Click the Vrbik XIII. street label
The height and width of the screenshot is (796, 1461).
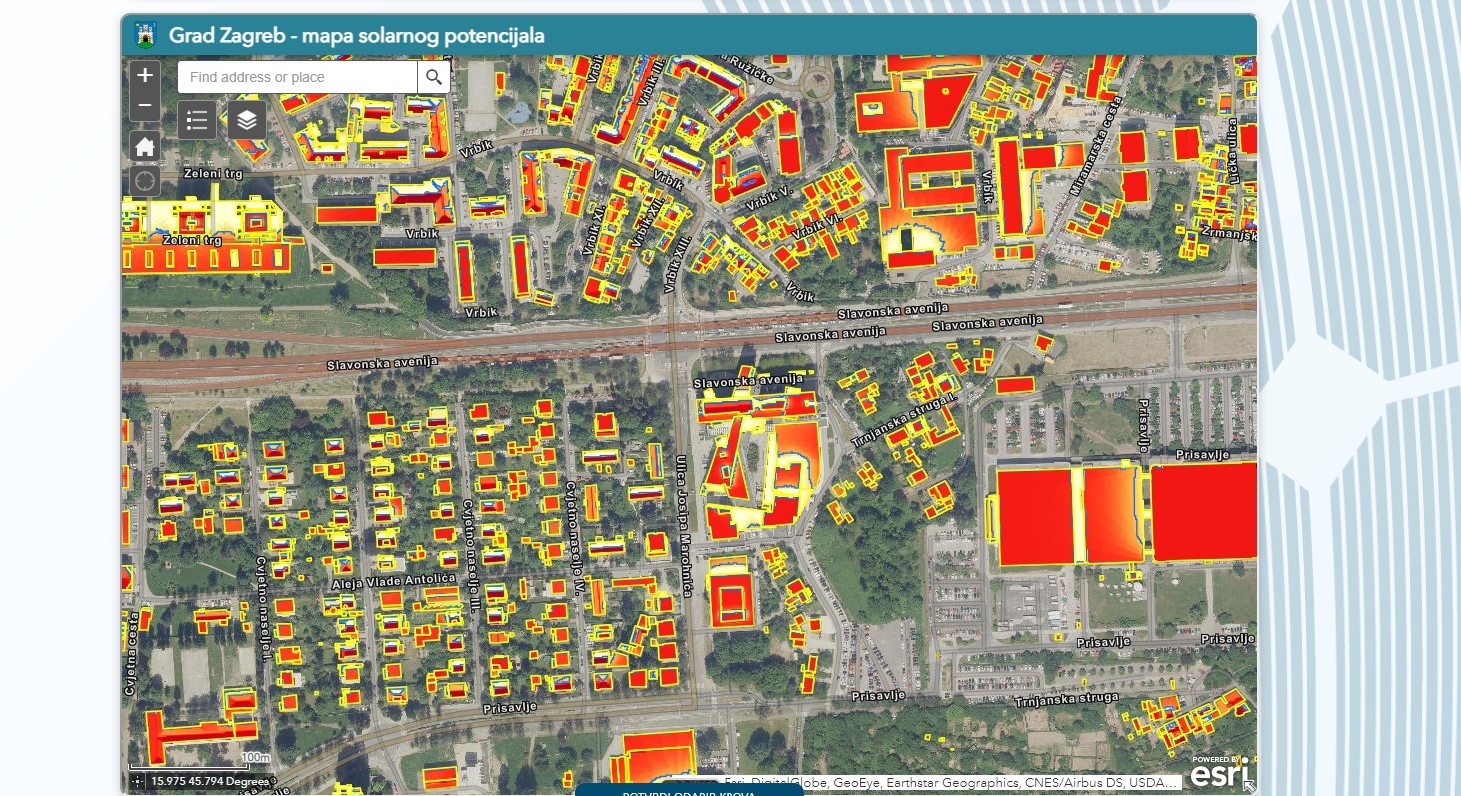coord(677,262)
